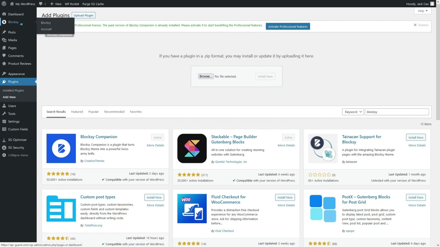Viewport: 440px width, 247px height.
Task: Click the Stackable plugin logo
Action: [x=192, y=149]
